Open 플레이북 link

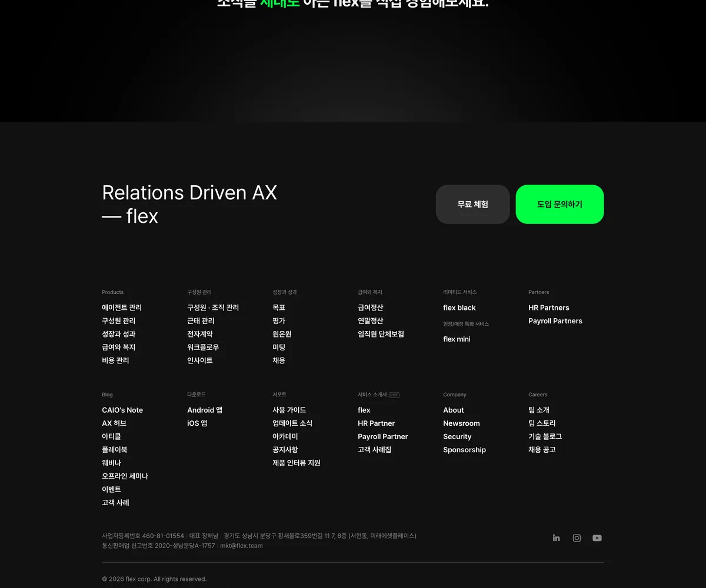click(115, 450)
